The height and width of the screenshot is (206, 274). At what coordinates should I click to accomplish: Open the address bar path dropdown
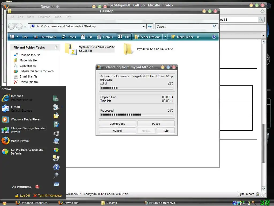(144, 27)
